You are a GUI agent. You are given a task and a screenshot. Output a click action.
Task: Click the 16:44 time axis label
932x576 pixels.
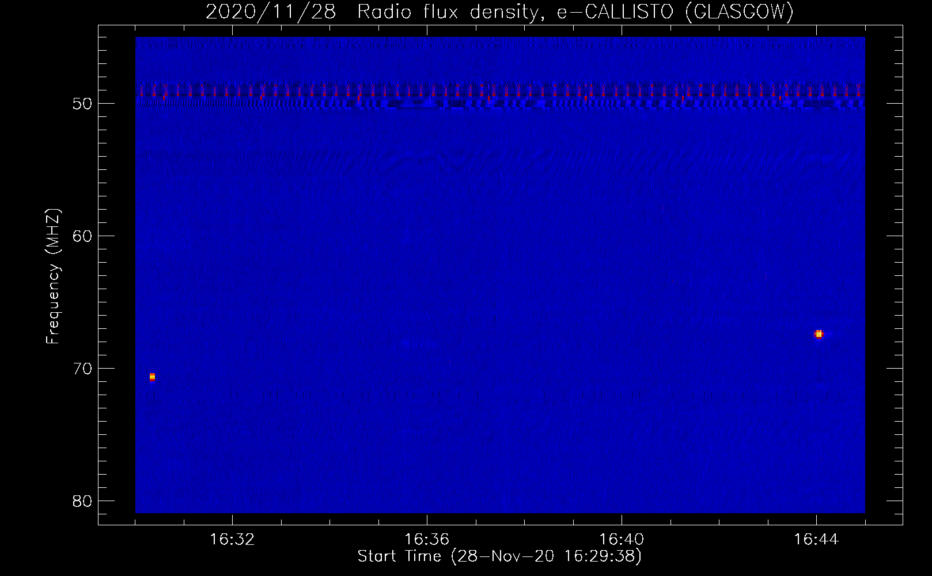816,540
